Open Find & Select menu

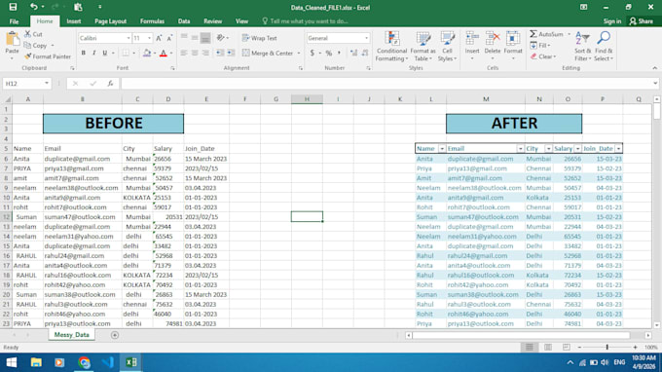604,47
